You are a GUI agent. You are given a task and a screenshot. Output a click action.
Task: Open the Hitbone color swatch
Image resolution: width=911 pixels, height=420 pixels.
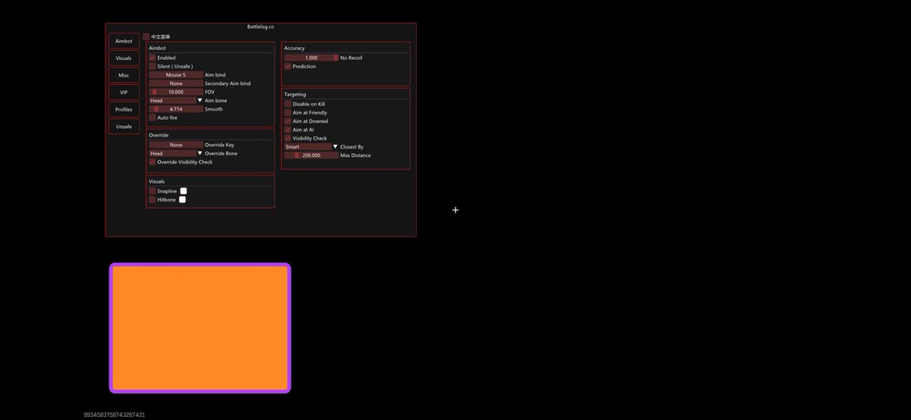pos(182,199)
